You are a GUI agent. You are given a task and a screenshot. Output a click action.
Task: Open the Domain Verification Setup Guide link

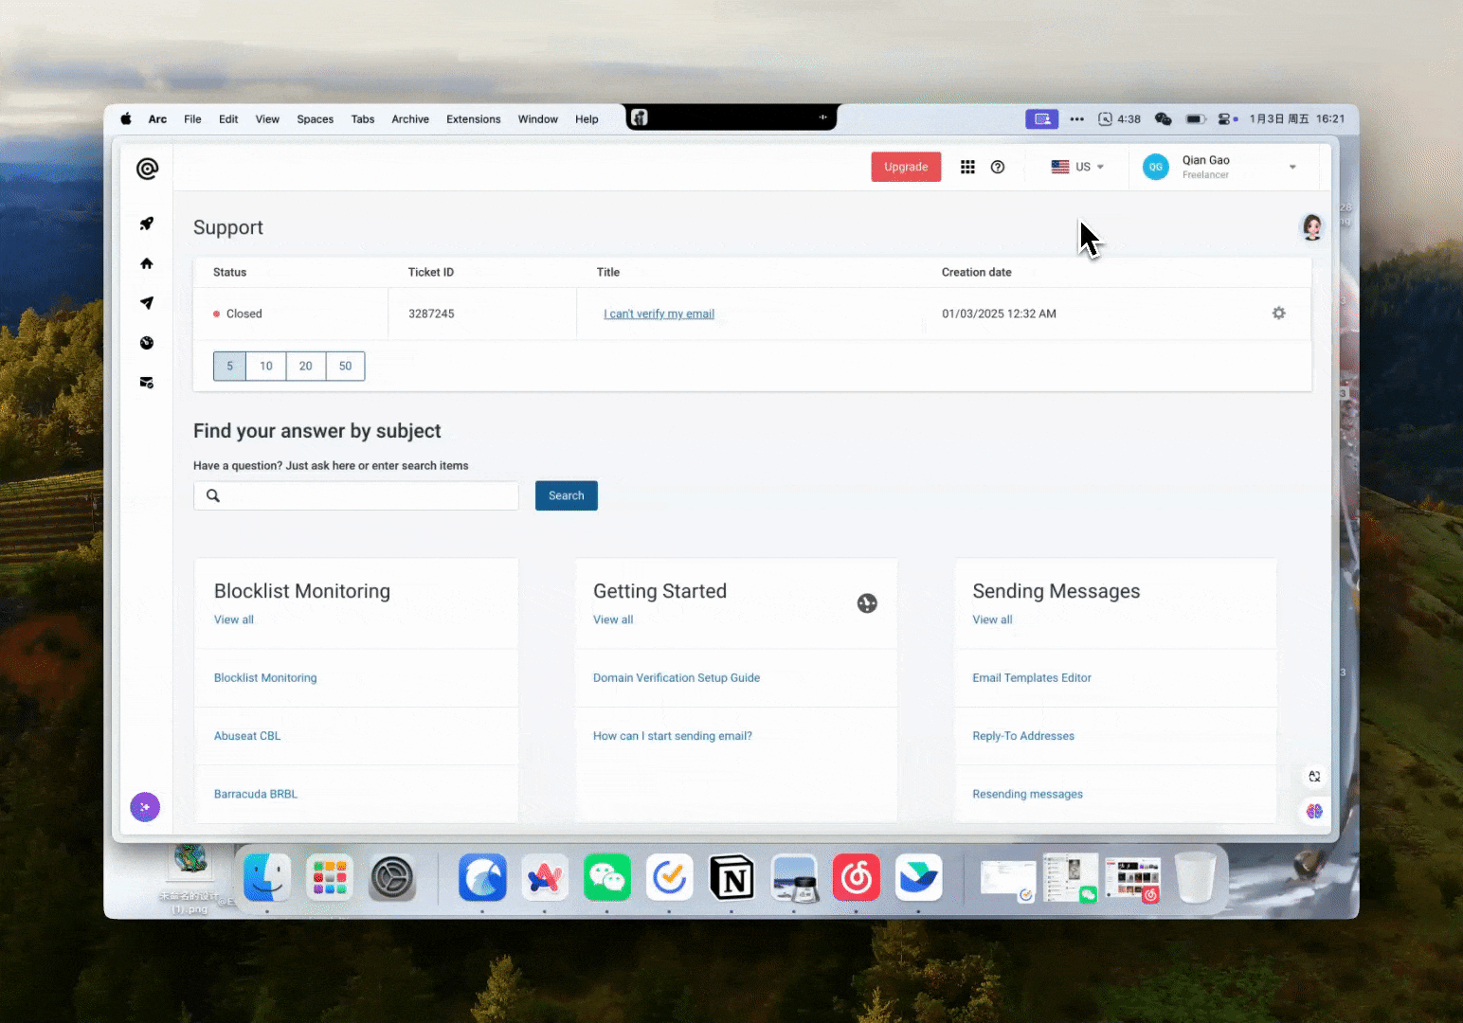[677, 678]
